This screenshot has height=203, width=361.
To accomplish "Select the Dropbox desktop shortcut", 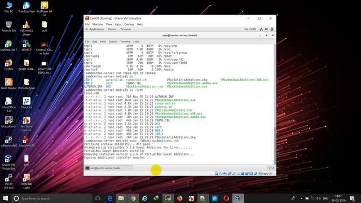I will pos(27,103).
